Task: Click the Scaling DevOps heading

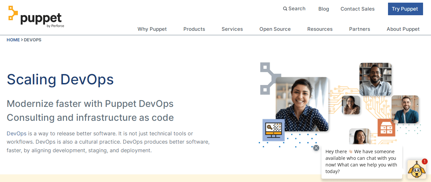Action: (x=60, y=79)
